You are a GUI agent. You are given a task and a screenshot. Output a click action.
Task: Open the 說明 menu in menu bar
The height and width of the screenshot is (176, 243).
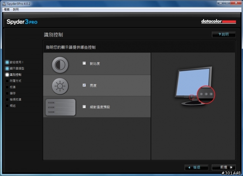tap(16, 9)
